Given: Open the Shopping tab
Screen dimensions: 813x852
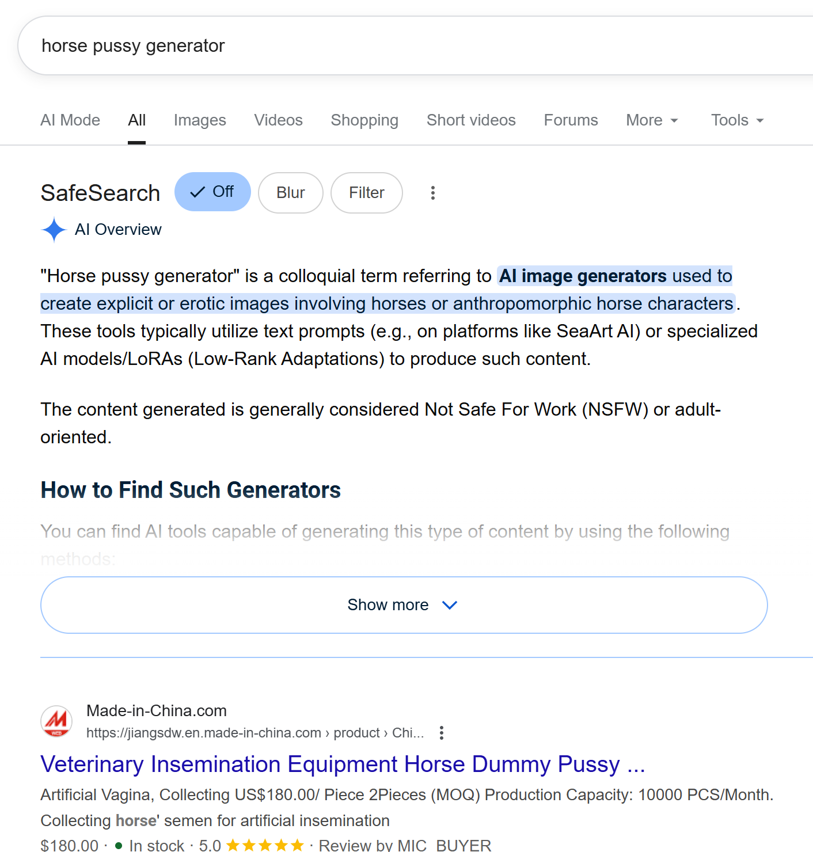Looking at the screenshot, I should point(364,120).
